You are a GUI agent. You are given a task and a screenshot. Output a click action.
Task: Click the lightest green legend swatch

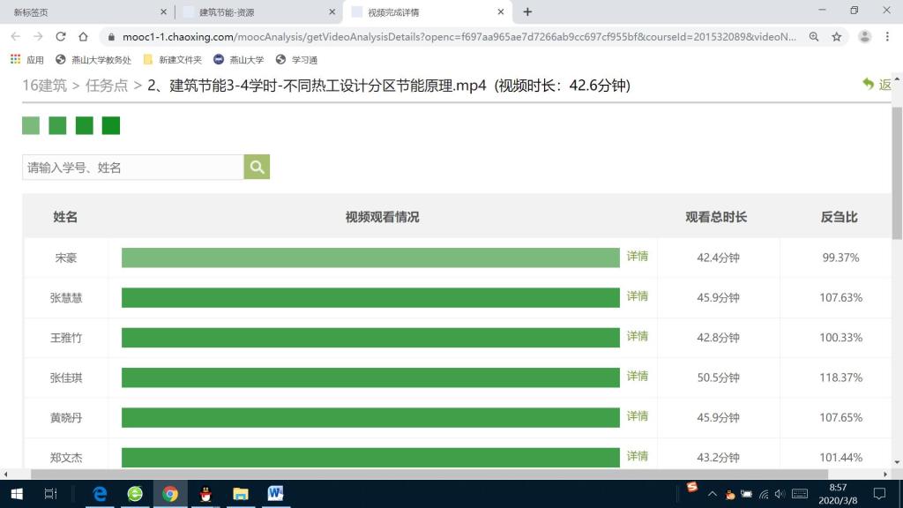tap(31, 125)
